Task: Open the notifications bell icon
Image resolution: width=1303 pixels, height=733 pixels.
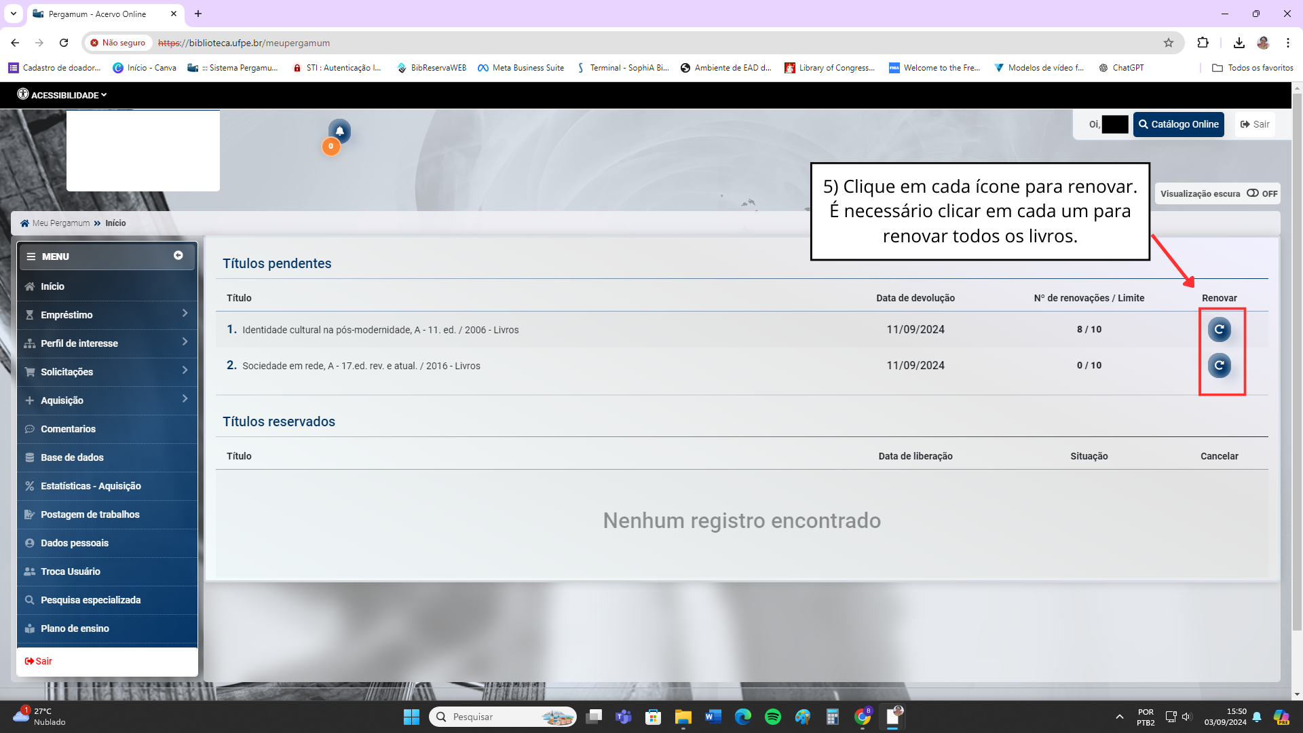Action: point(339,131)
